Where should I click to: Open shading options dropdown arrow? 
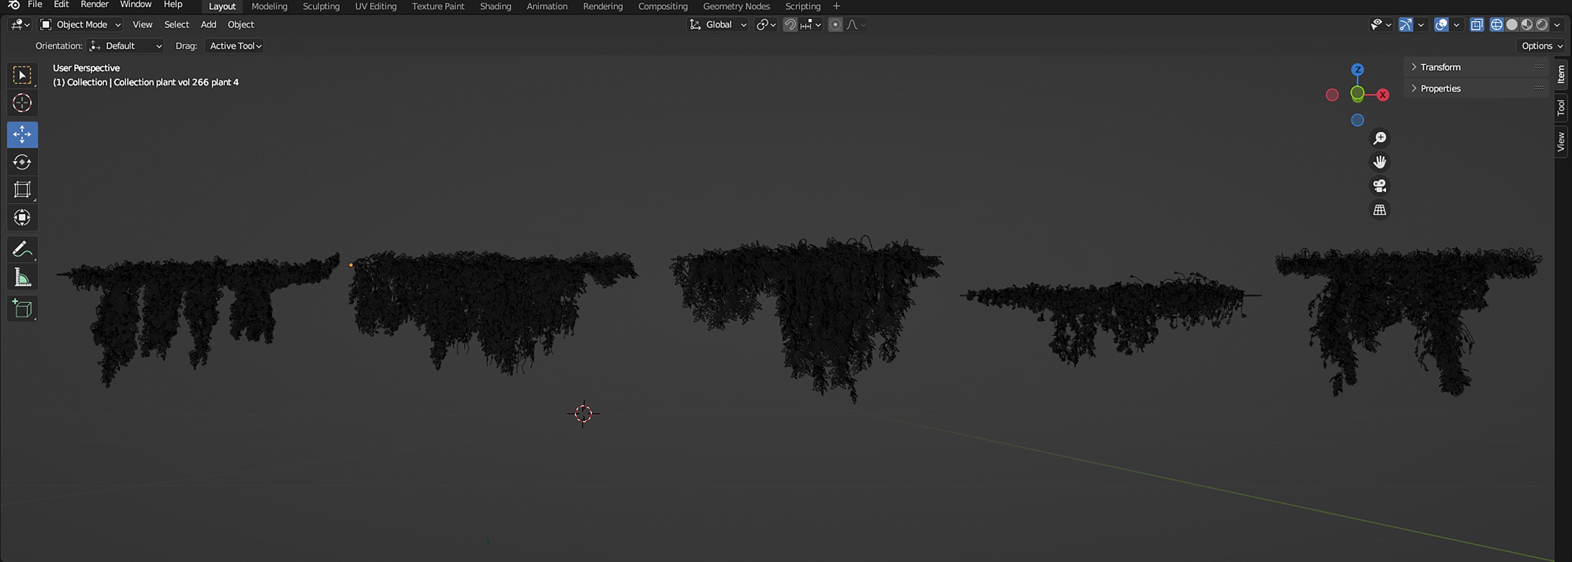(x=1557, y=24)
